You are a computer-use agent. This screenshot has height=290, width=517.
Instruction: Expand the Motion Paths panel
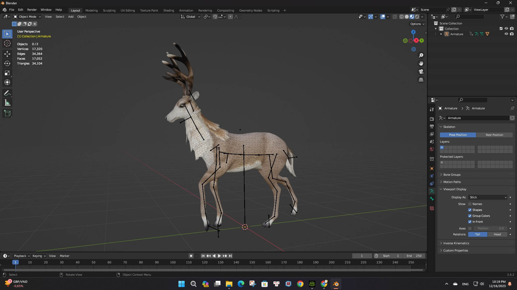[x=452, y=182]
